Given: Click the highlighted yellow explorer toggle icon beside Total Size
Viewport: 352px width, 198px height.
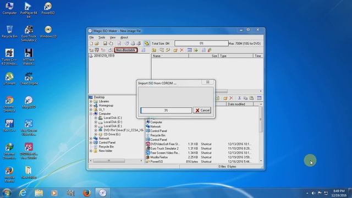Looking at the screenshot, I should pyautogui.click(x=147, y=43).
